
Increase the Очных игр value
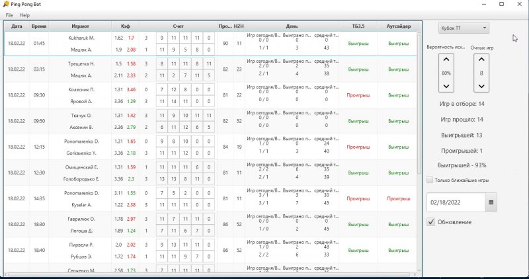tap(481, 61)
